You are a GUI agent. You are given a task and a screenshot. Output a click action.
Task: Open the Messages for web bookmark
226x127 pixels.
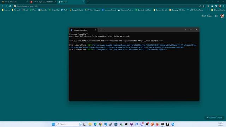click(x=109, y=10)
